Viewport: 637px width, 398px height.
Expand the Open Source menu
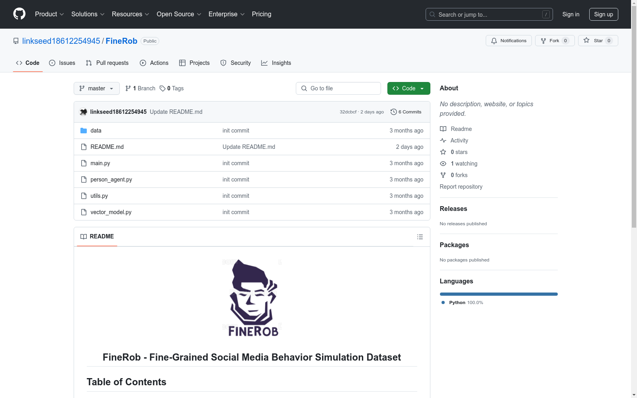(x=179, y=14)
